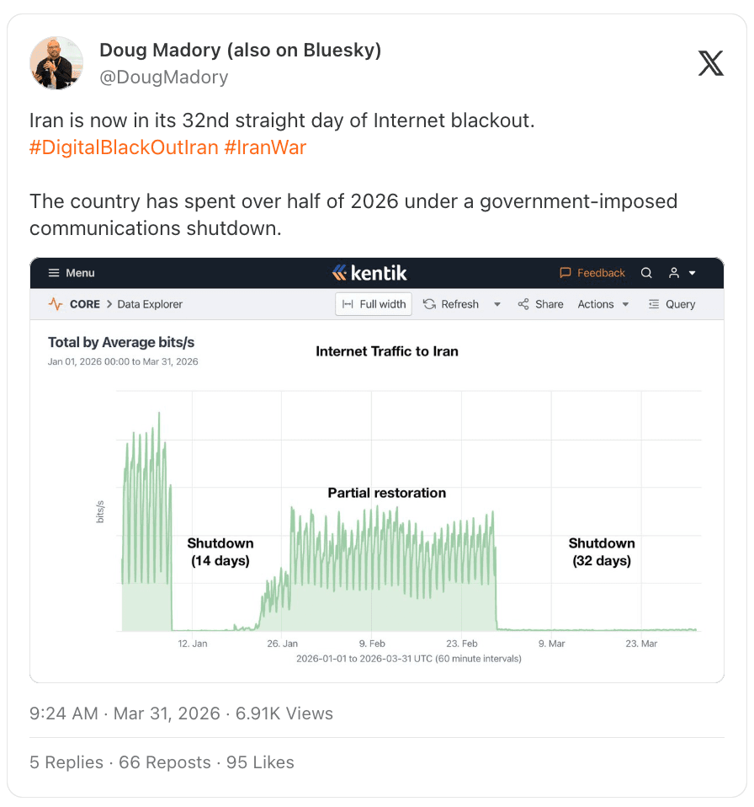Open the hamburger Menu icon
This screenshot has height=807, width=754.
click(54, 273)
